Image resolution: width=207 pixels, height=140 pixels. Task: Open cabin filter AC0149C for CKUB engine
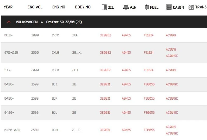[172, 56]
